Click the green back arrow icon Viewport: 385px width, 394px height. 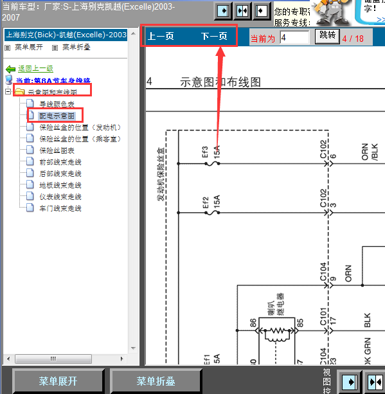[10, 69]
